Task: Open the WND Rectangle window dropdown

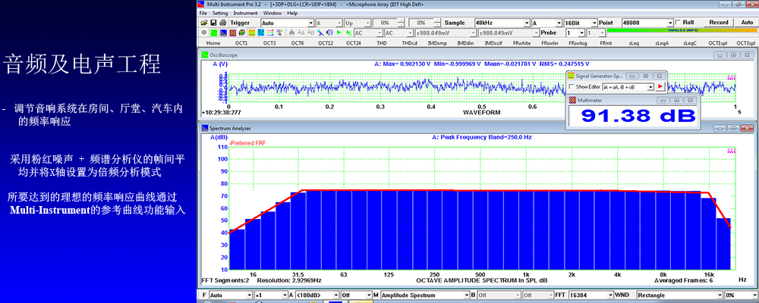Action: 679,295
